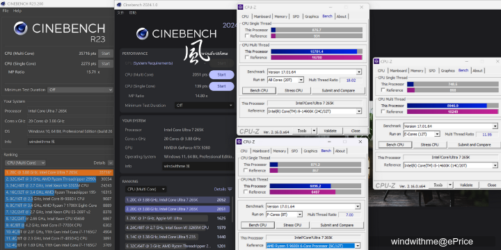
Task: Start CPU Multi Core test in Cinebench 2024
Action: [x=221, y=74]
